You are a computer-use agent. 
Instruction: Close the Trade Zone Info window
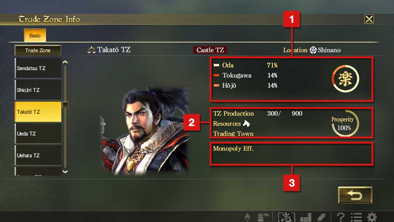point(369,19)
